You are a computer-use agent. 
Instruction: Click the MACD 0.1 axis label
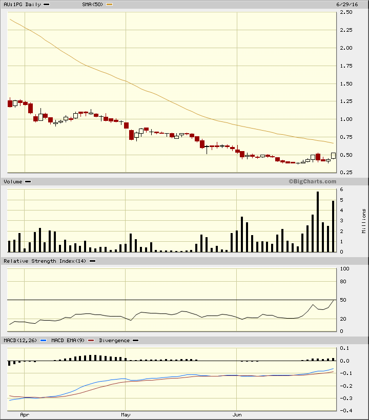(344, 348)
